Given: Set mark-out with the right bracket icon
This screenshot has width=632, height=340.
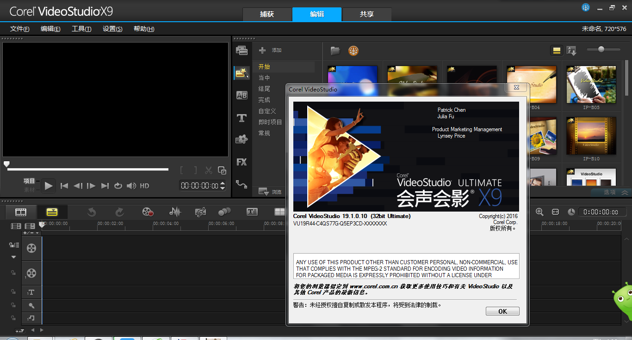Looking at the screenshot, I should tap(195, 170).
